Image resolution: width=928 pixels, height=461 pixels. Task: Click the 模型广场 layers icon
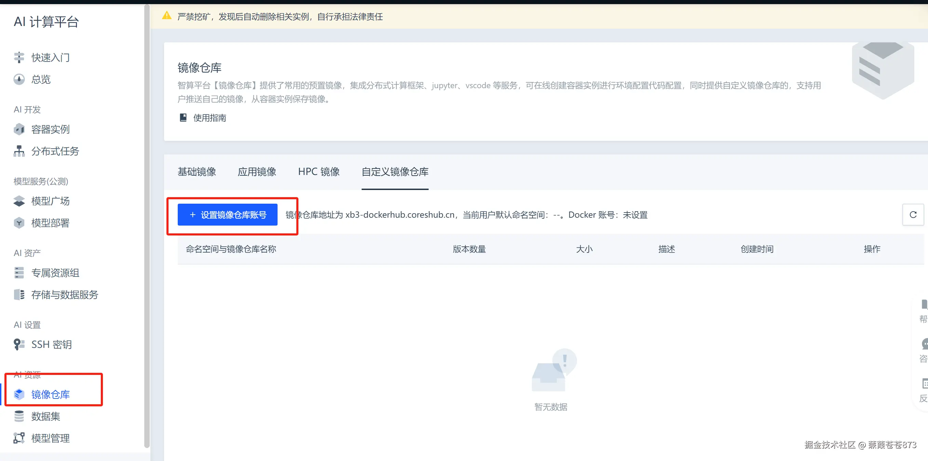click(x=19, y=201)
